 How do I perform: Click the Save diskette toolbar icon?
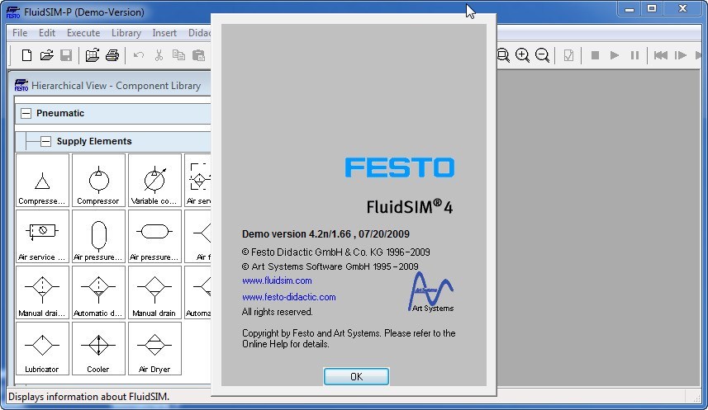point(66,55)
